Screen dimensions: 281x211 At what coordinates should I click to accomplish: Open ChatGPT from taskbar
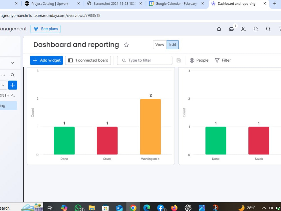tap(188, 208)
